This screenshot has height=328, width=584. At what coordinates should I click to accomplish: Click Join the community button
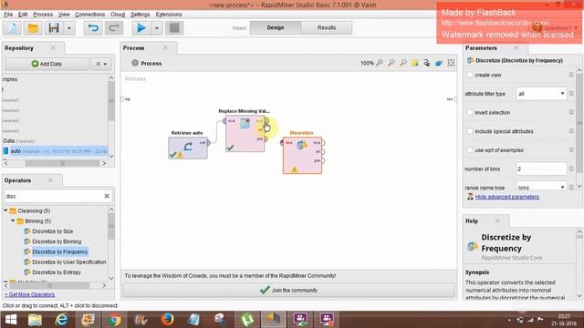(x=289, y=290)
